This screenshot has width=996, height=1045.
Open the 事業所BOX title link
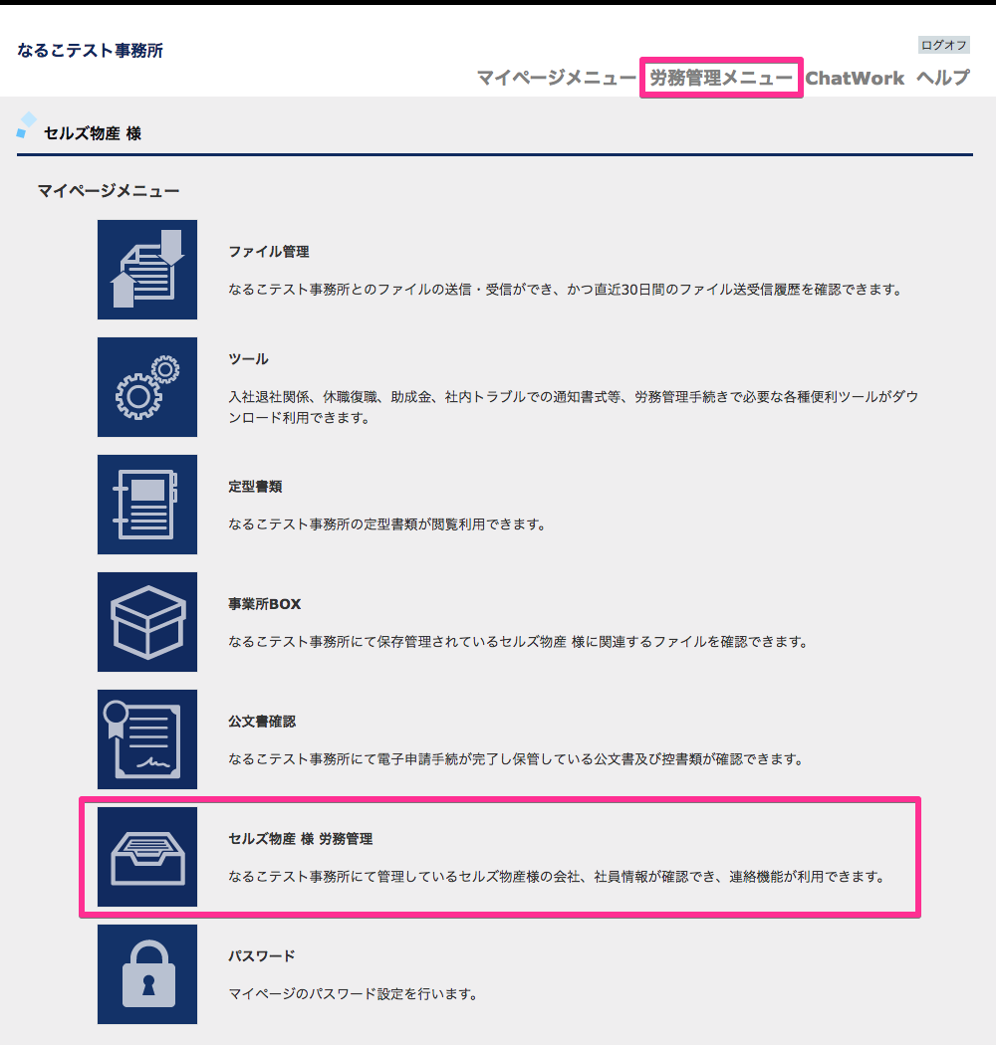pyautogui.click(x=264, y=604)
